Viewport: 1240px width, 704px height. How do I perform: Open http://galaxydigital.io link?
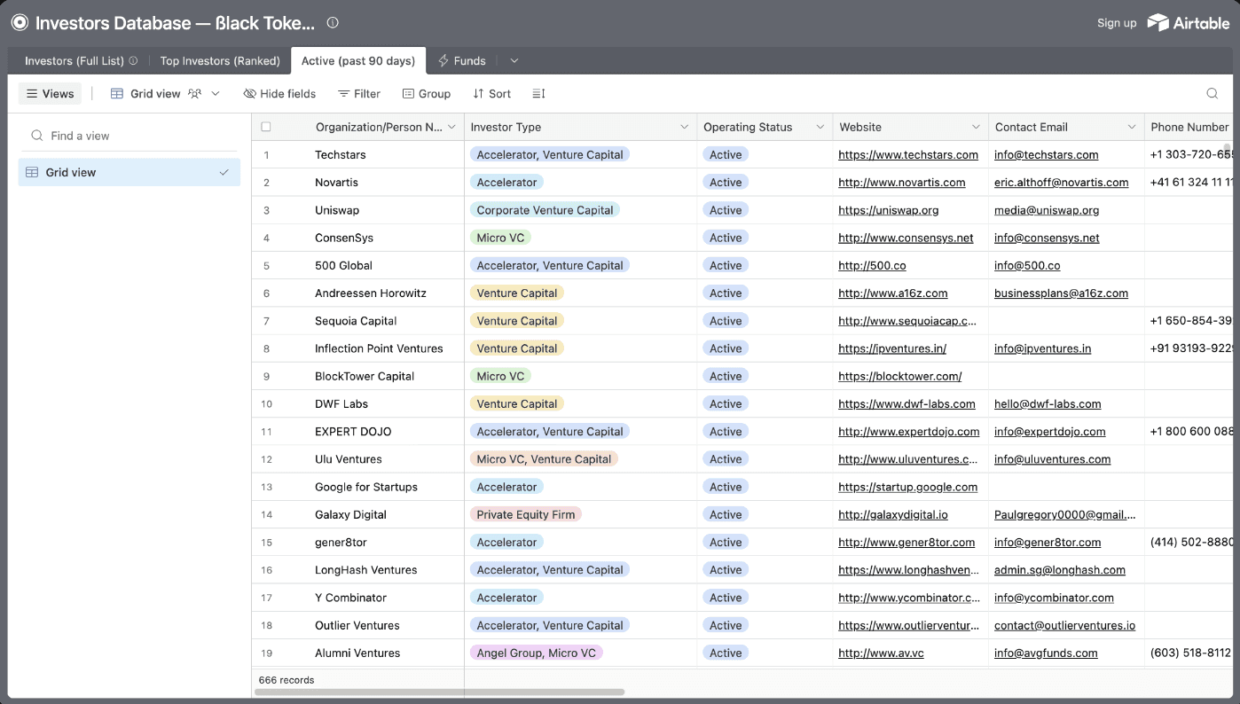pos(893,514)
